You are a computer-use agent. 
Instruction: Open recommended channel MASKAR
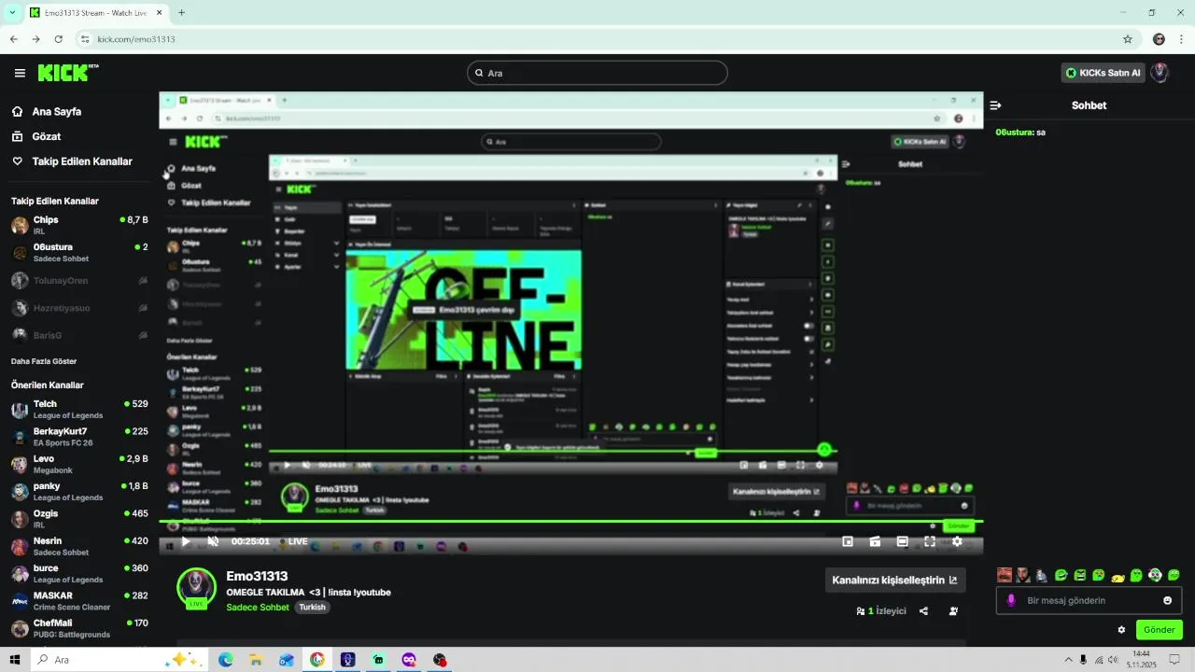(79, 601)
